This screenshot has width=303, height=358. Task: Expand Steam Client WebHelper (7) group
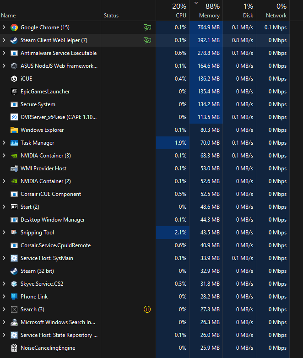click(x=4, y=40)
